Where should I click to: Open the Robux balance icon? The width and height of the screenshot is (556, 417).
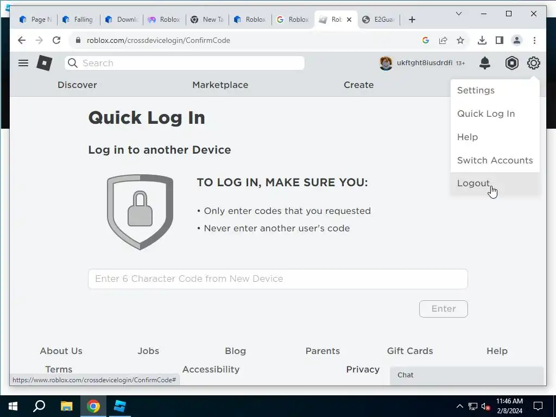[511, 63]
